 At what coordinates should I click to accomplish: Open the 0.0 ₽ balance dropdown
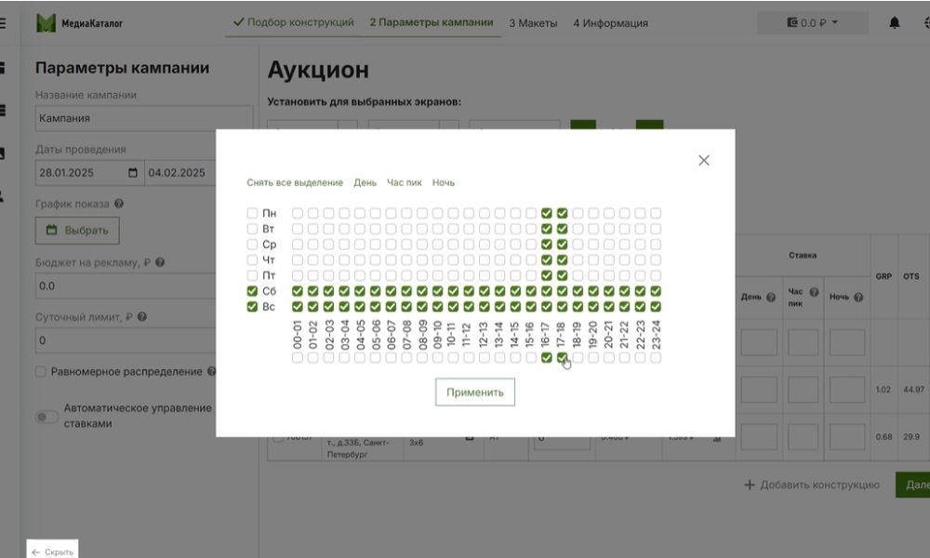coord(814,20)
